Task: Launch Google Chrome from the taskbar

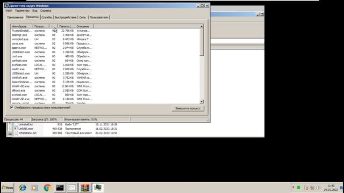Action: (x=47, y=188)
